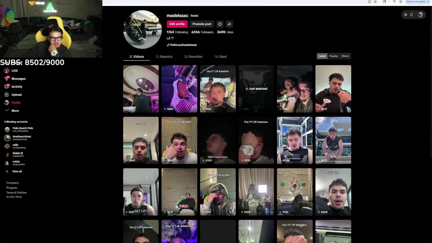Open the Activity notifications icon
Image resolution: width=432 pixels, height=243 pixels.
point(6,87)
